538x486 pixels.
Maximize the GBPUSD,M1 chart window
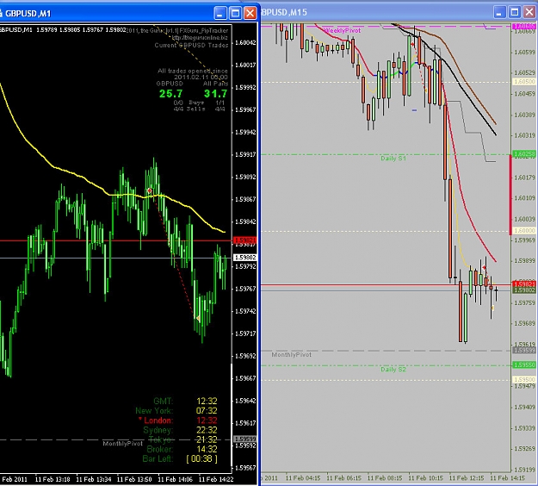tap(235, 14)
